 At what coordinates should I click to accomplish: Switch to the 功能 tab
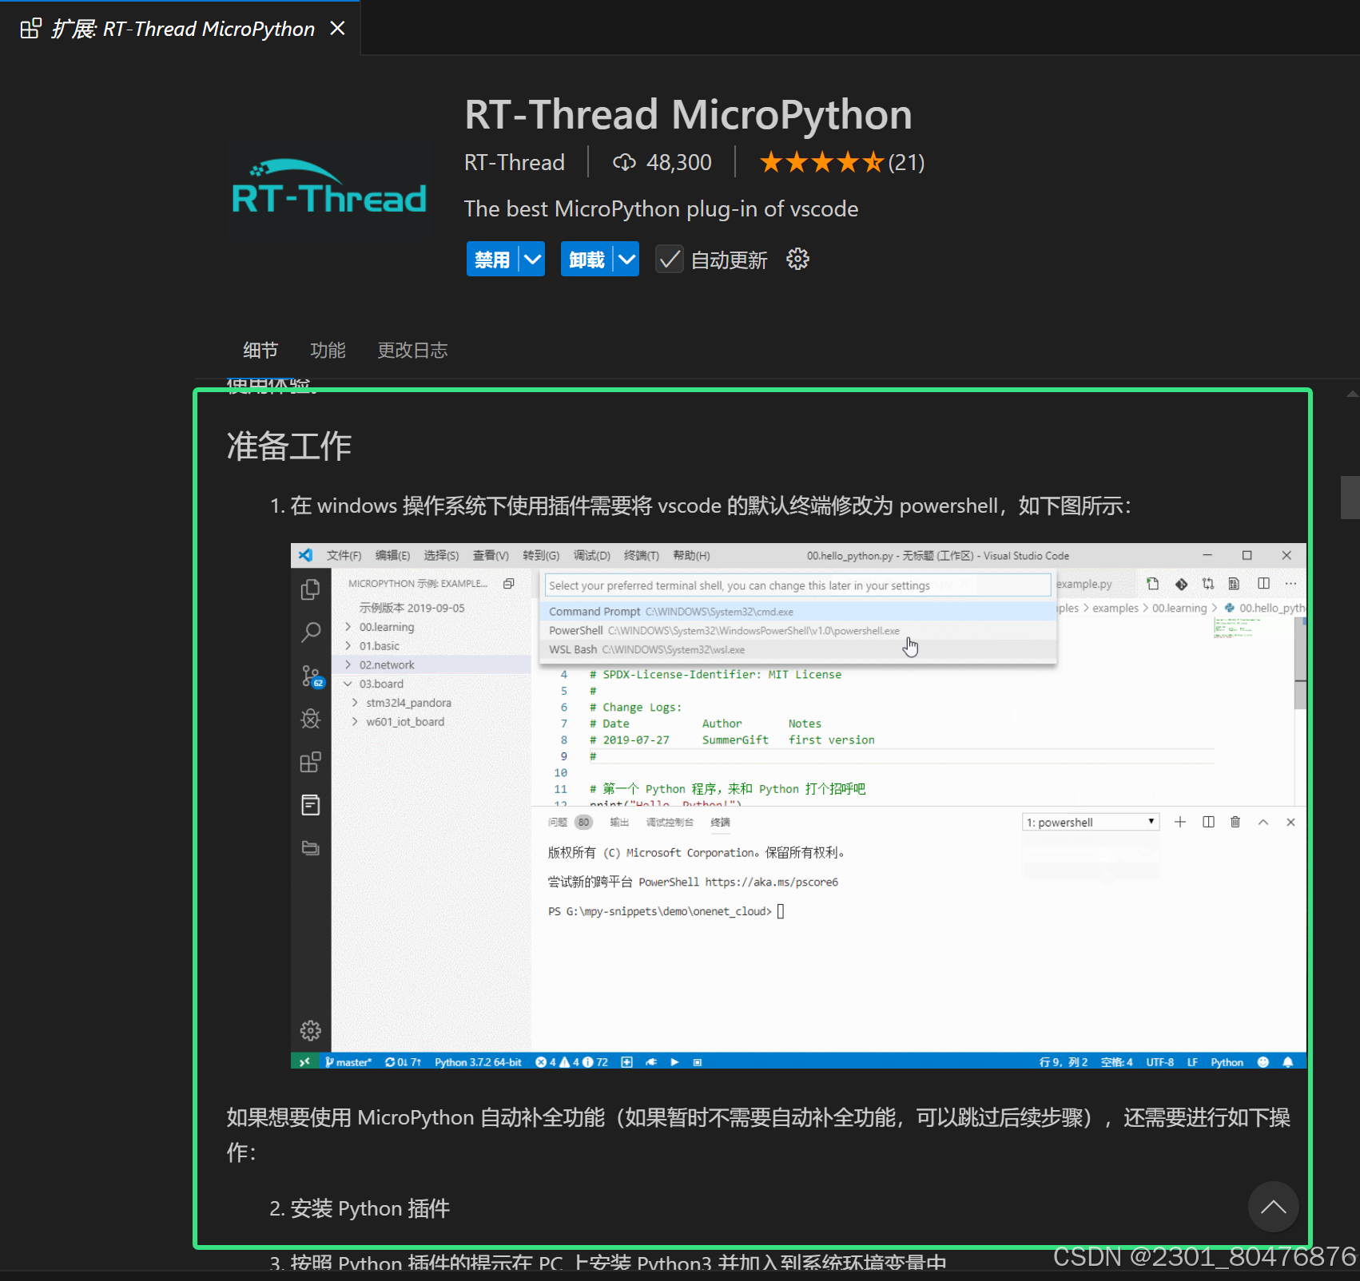tap(328, 350)
